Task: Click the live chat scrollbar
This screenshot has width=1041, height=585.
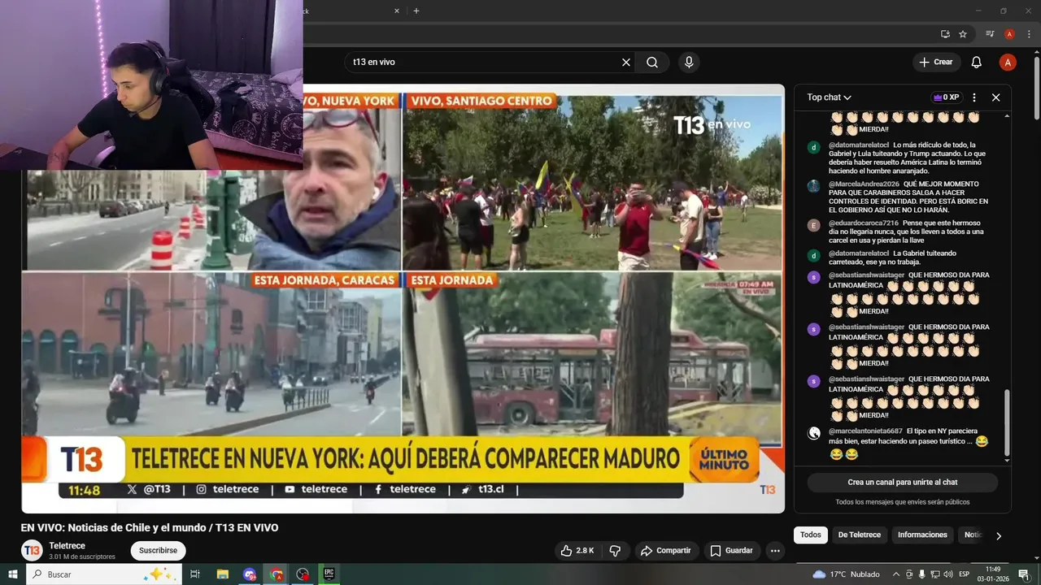Action: point(1008,422)
